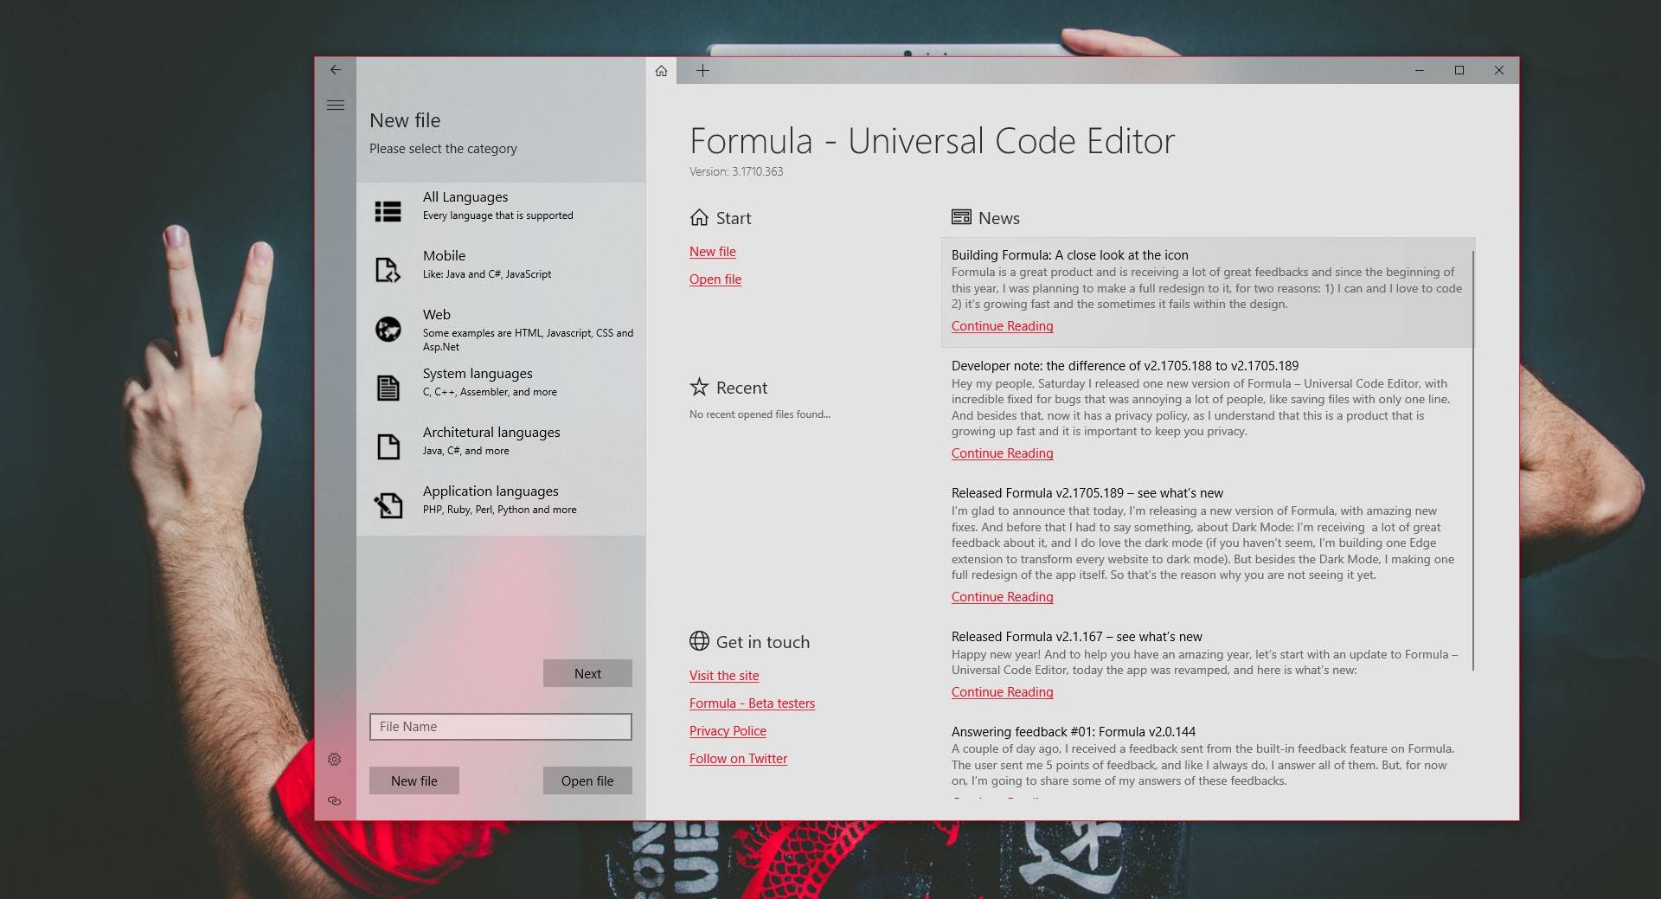Viewport: 1661px width, 899px height.
Task: Click the Open file button in sidebar
Action: click(x=587, y=780)
